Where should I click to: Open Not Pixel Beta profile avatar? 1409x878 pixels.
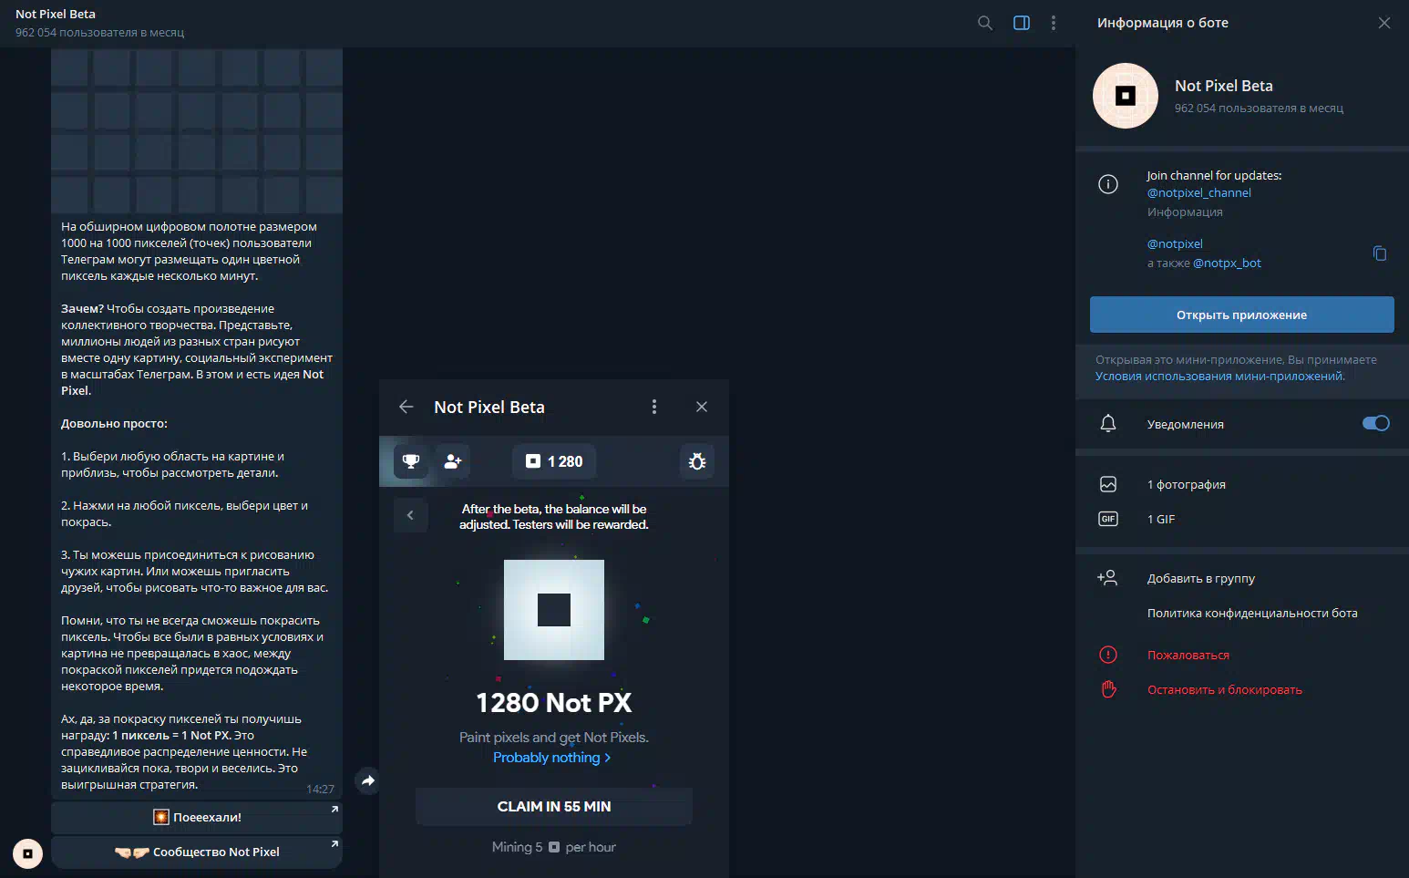[1126, 96]
